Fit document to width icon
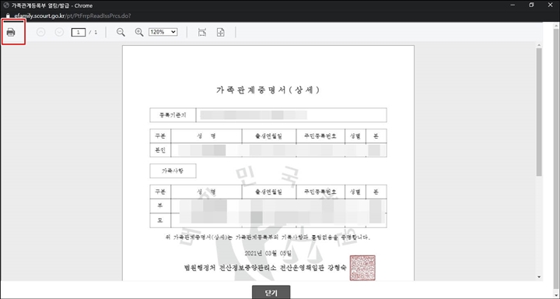Screen dimensions: 560x299 pyautogui.click(x=202, y=32)
